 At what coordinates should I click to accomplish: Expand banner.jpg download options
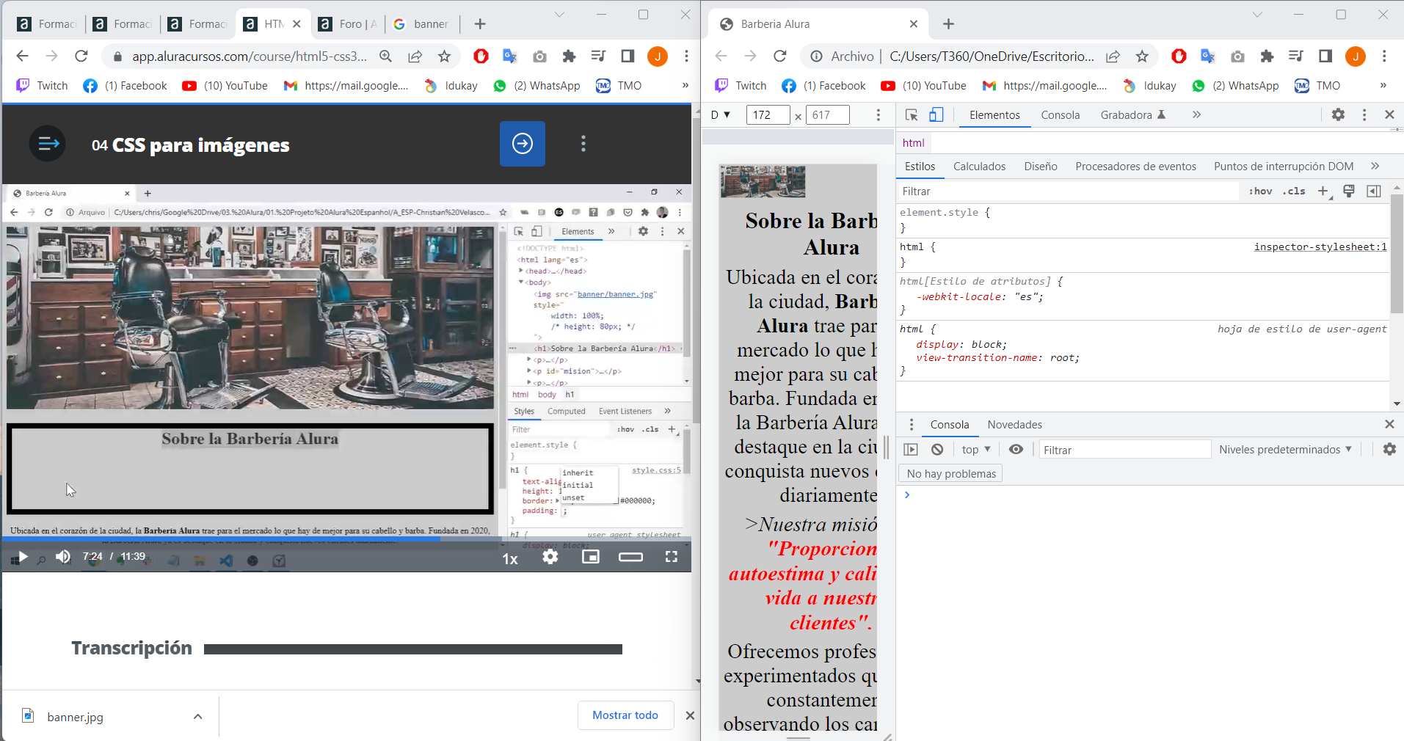click(198, 717)
